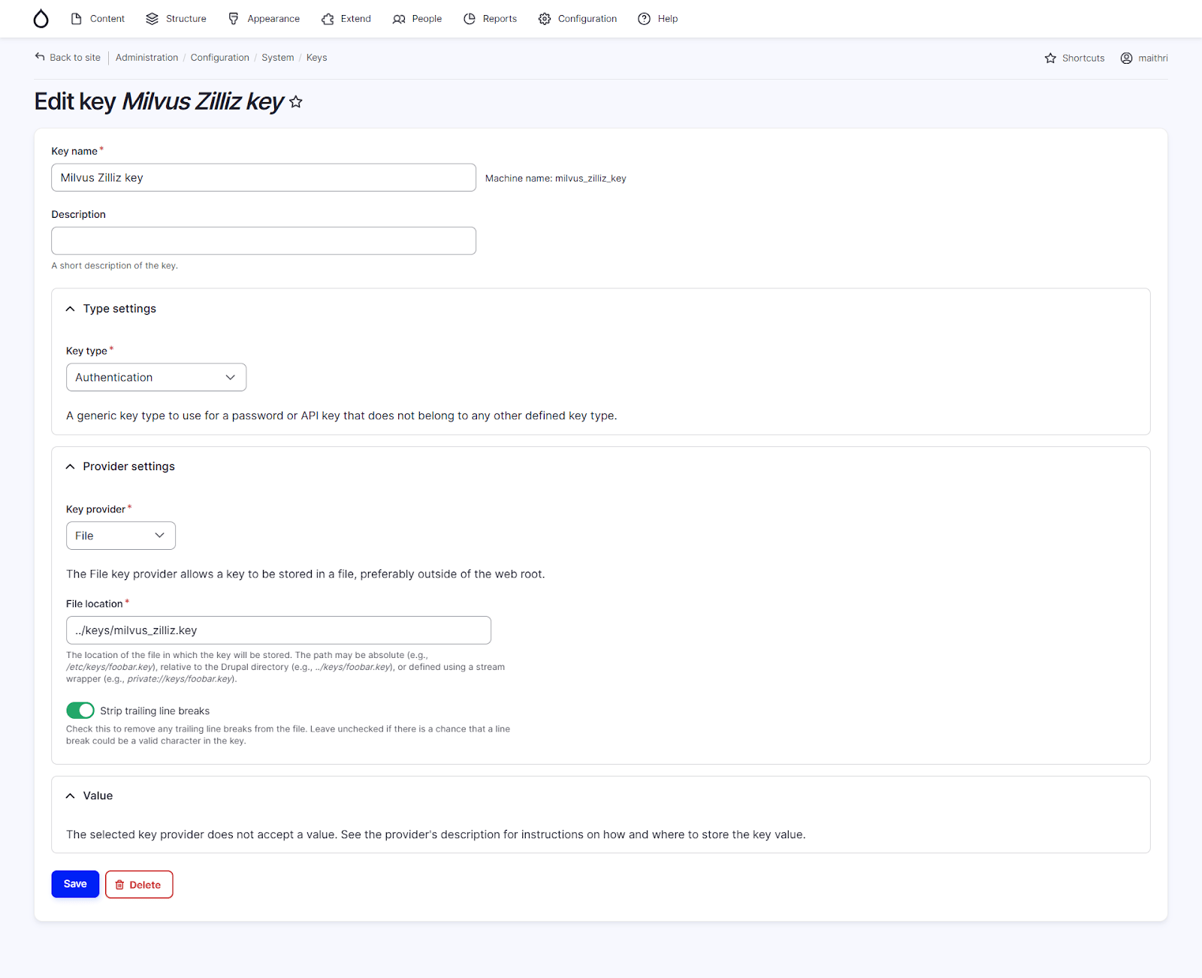The height and width of the screenshot is (978, 1202).
Task: Open the Key provider dropdown
Action: (121, 536)
